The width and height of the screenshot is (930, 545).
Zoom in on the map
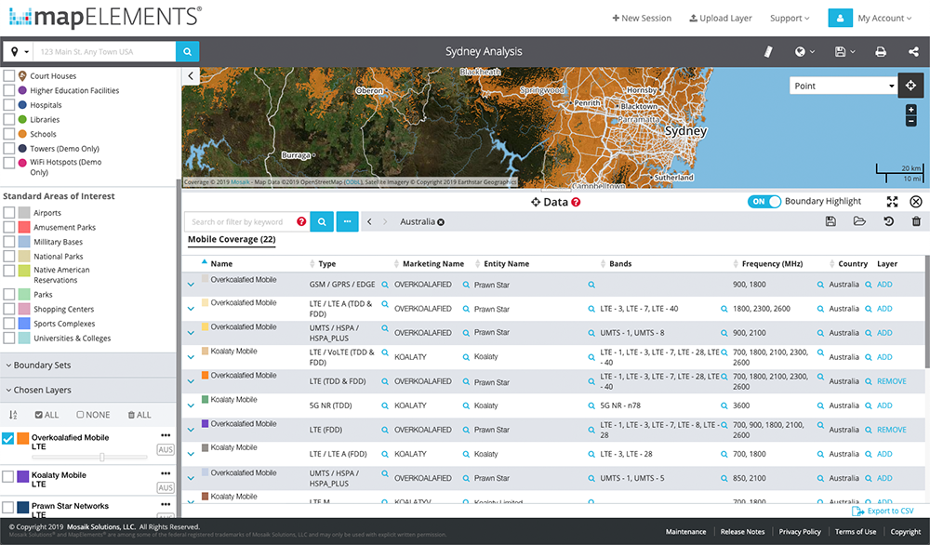[910, 110]
